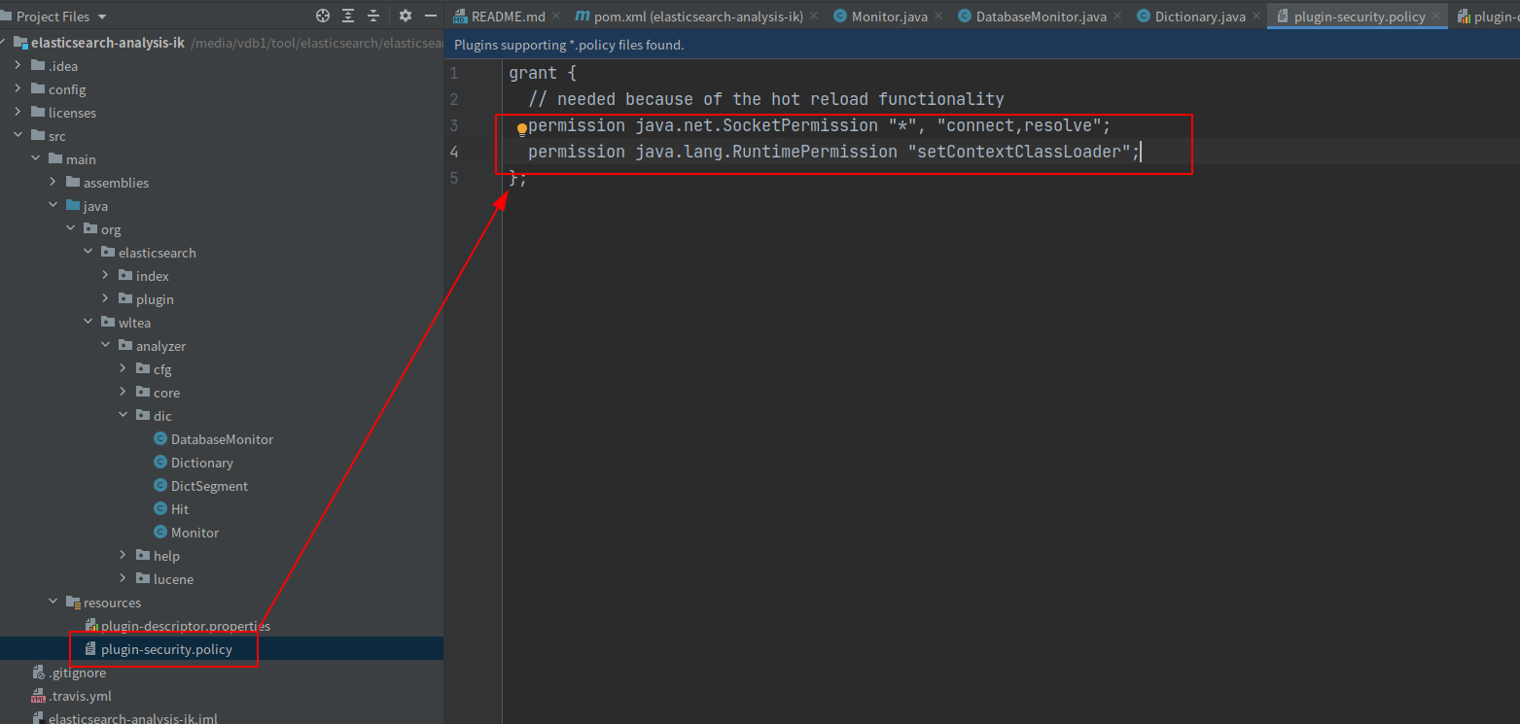Select the DatabaseMonitor class in tree

(x=222, y=439)
